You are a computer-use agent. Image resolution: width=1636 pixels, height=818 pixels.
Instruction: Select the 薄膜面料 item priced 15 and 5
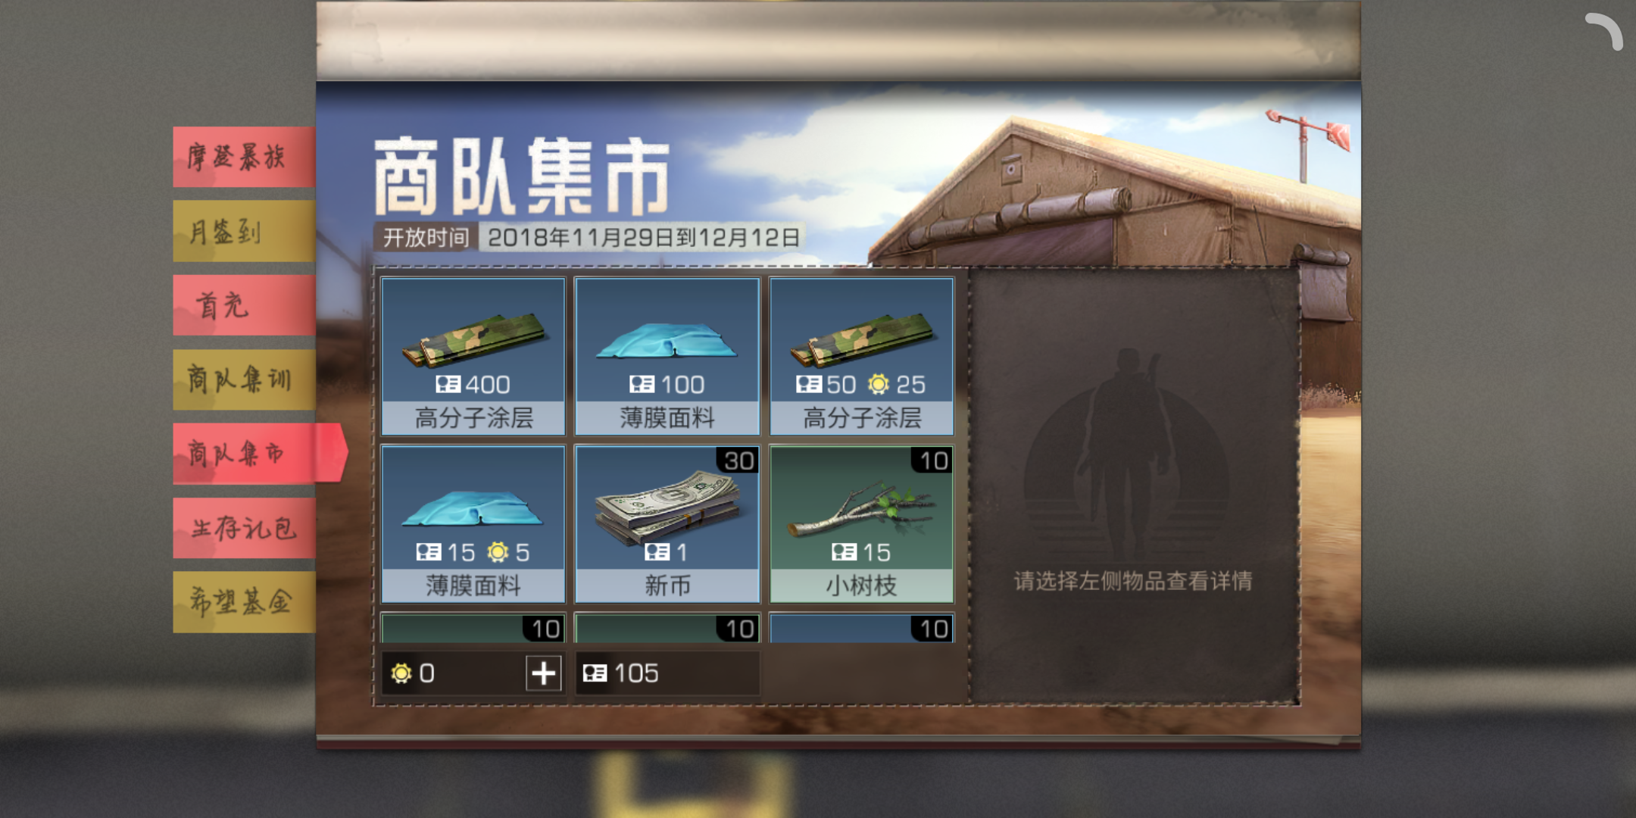click(473, 524)
